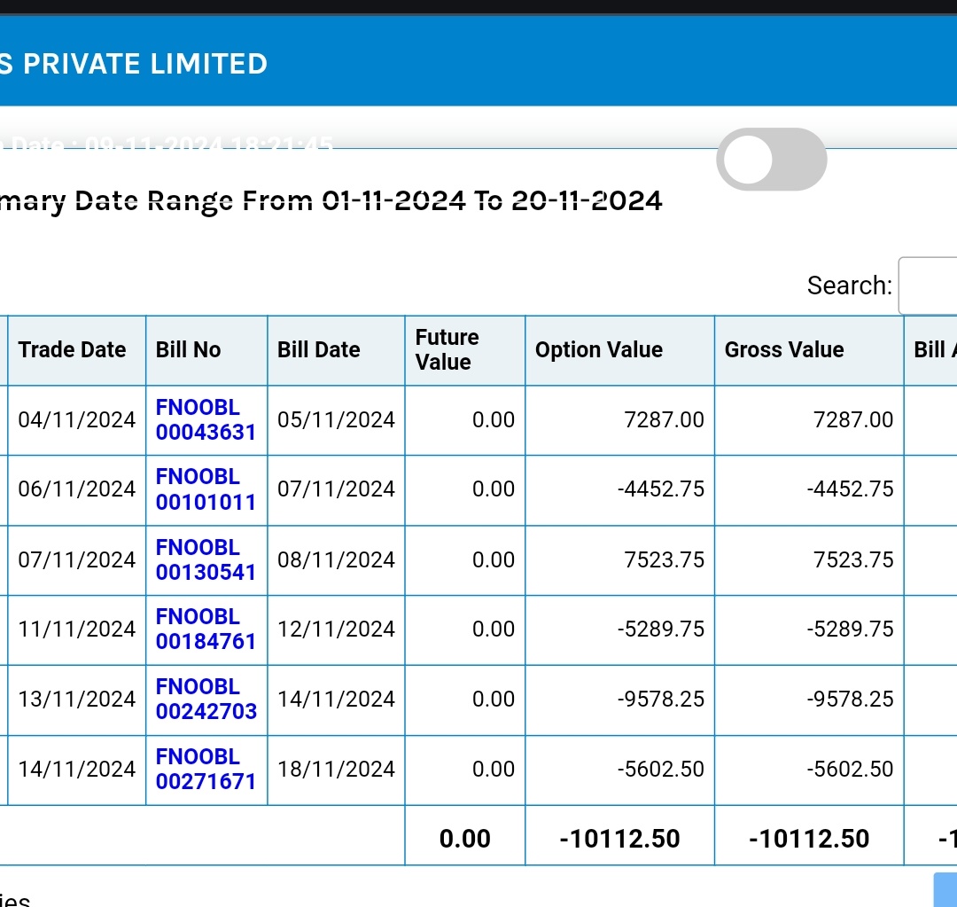Click option value -4452.75 cell
Image resolution: width=957 pixels, height=907 pixels.
(x=620, y=489)
